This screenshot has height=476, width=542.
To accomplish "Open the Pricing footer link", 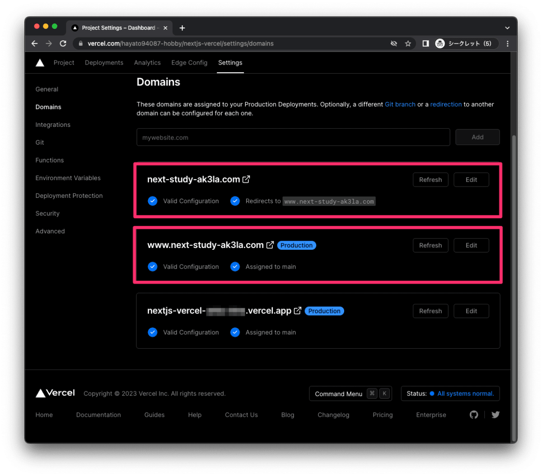I will [383, 415].
